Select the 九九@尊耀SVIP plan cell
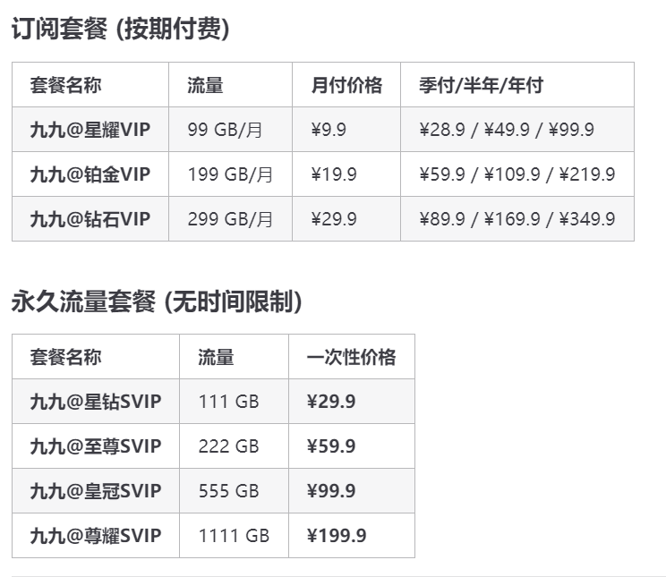This screenshot has height=577, width=666. click(95, 536)
